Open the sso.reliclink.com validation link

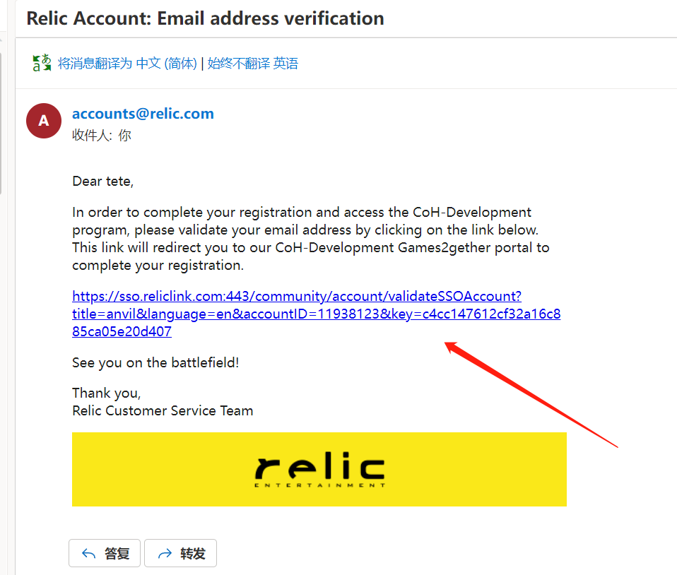(316, 314)
